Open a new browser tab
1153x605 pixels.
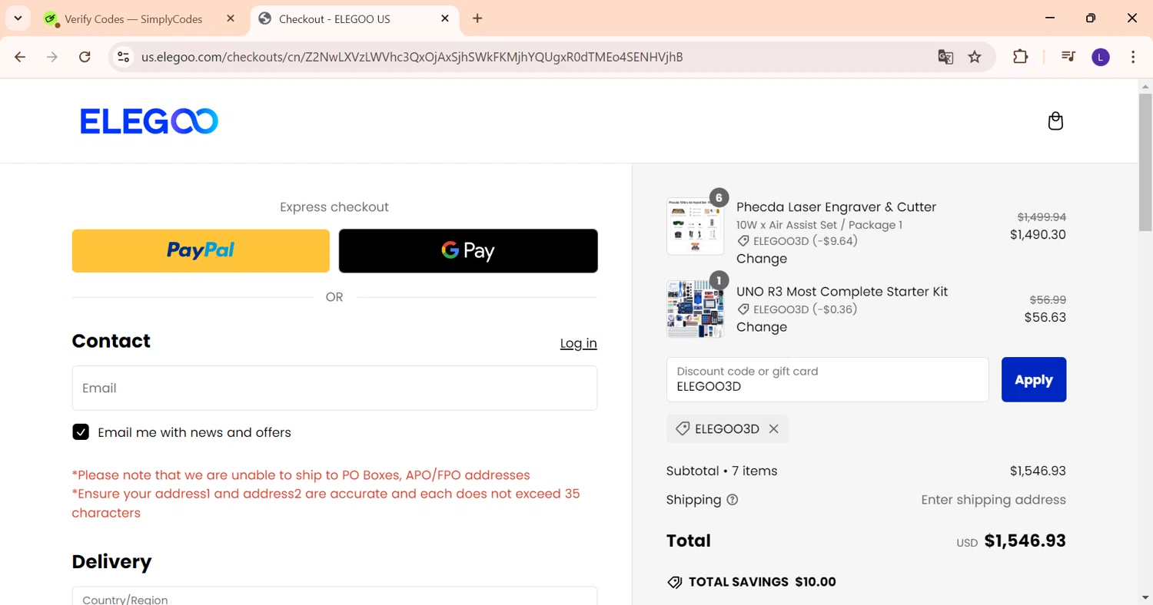(477, 18)
